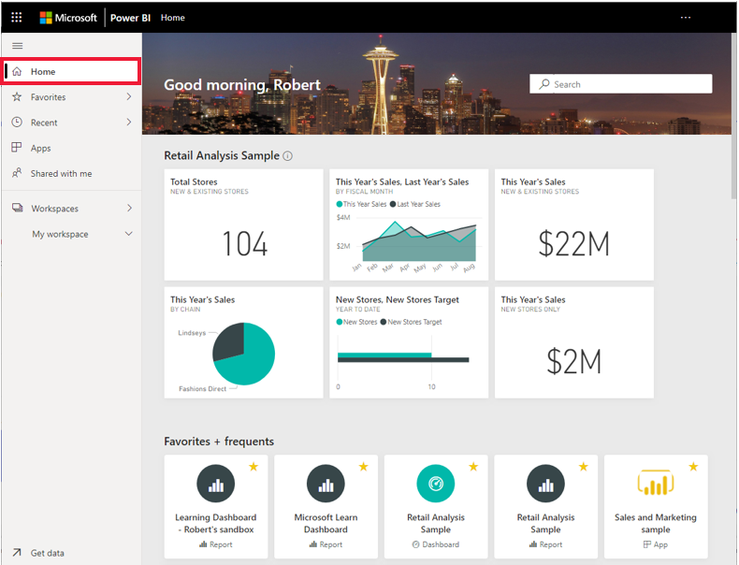Open the app launcher waffle icon
This screenshot has width=739, height=565.
click(17, 18)
